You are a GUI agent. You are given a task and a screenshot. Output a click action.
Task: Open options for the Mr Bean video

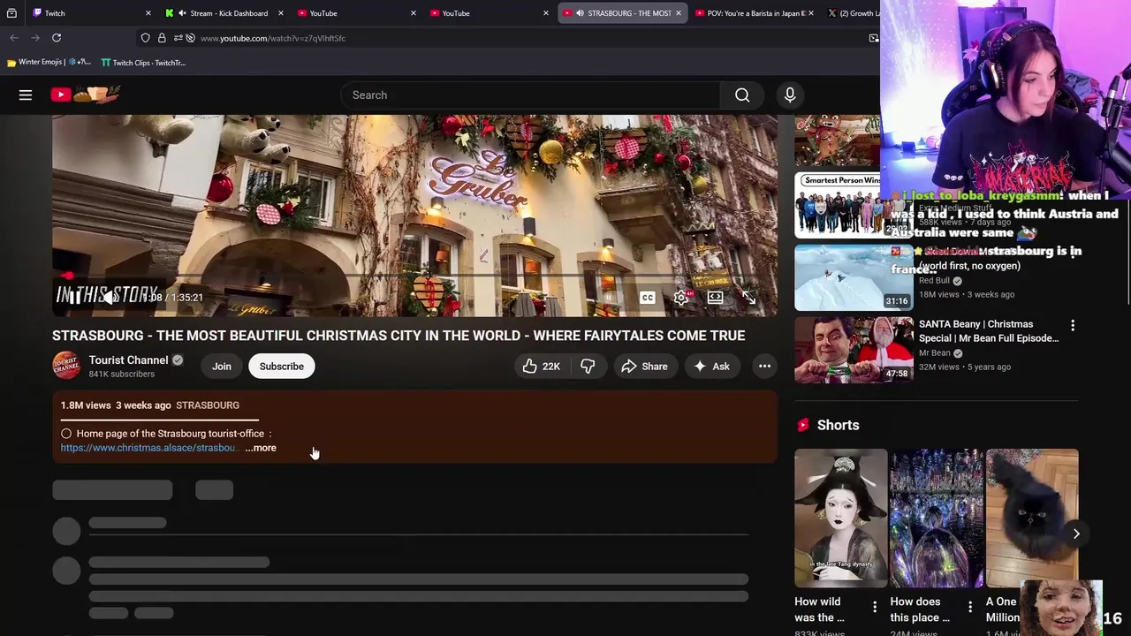click(x=1073, y=326)
